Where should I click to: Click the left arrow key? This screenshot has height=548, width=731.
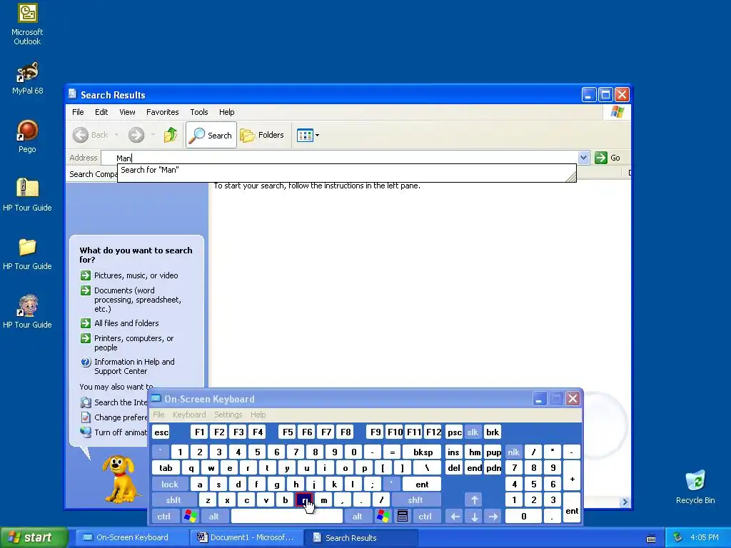455,517
